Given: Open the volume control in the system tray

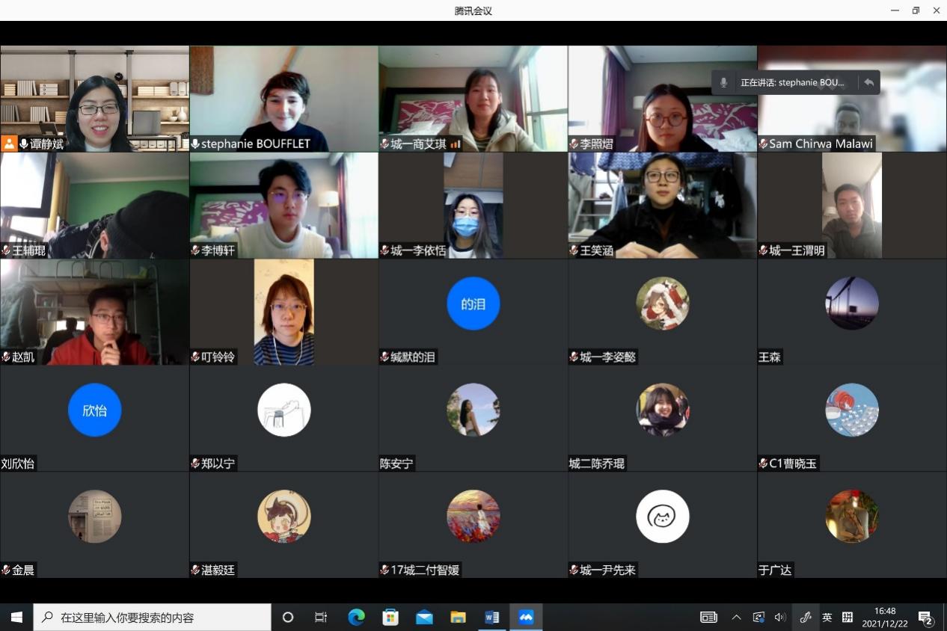Looking at the screenshot, I should (780, 618).
